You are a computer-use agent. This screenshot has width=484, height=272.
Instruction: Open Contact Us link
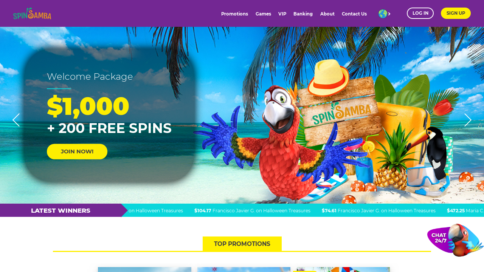point(354,14)
